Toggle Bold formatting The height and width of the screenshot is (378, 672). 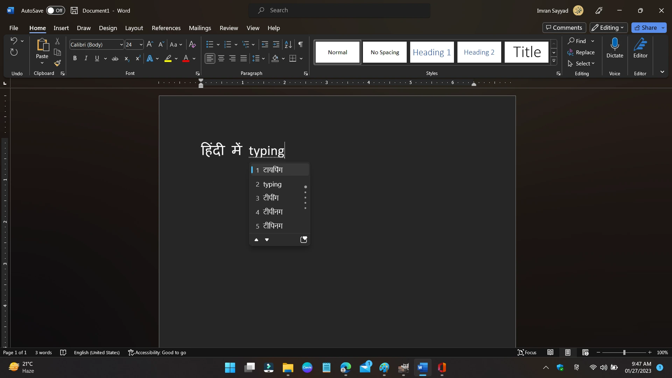75,58
